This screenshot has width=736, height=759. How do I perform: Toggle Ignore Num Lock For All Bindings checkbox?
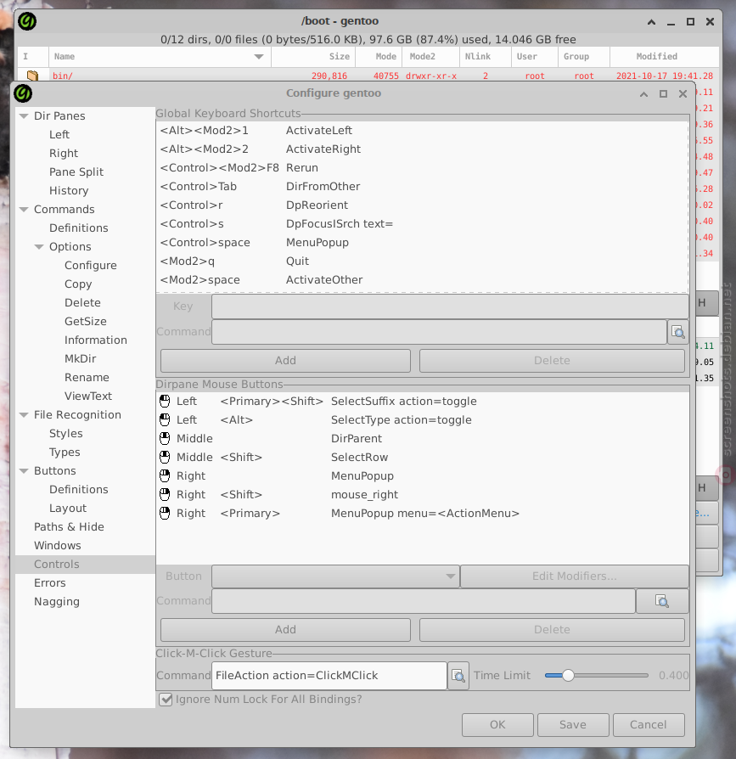166,700
